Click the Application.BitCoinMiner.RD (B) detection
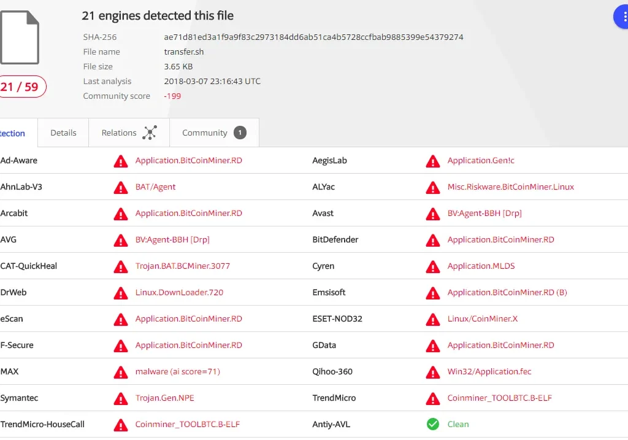Viewport: 628px width, 440px height. (507, 293)
